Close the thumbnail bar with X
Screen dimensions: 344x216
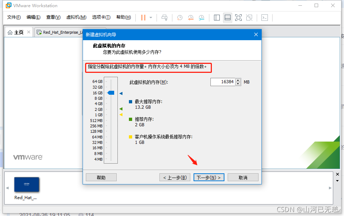[x=338, y=174]
